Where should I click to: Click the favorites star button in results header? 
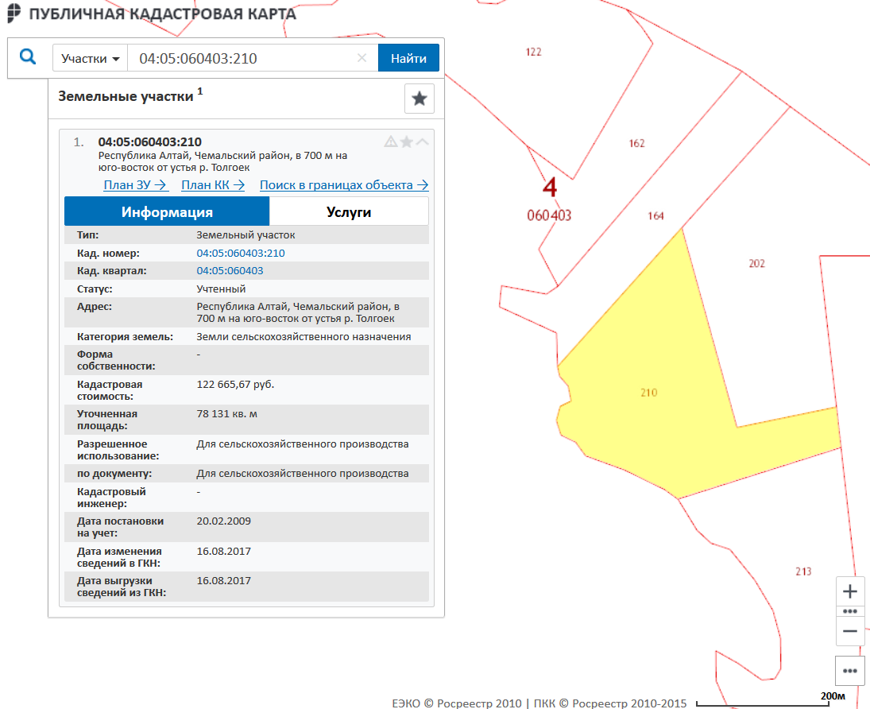click(x=420, y=99)
